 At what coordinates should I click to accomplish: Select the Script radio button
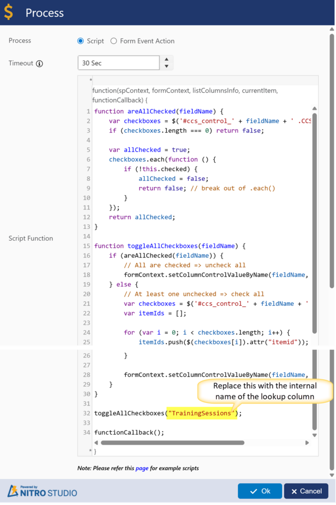tap(81, 41)
